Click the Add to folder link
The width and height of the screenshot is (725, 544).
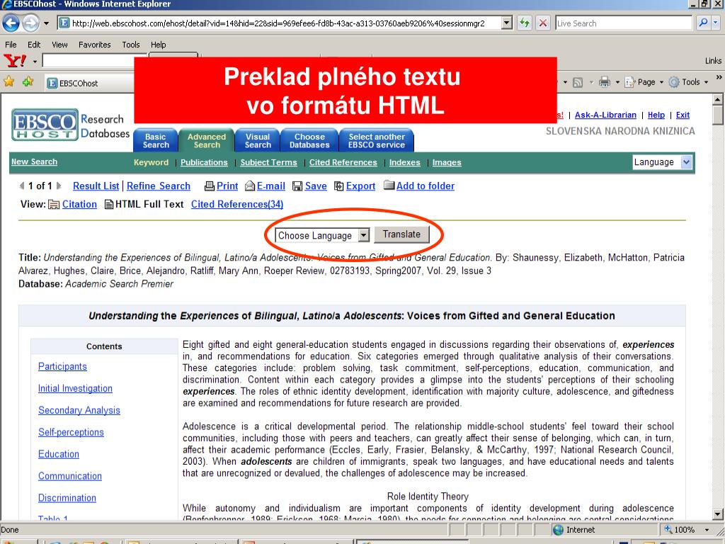pyautogui.click(x=426, y=186)
